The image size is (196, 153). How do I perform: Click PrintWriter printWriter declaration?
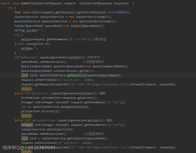click(x=59, y=98)
